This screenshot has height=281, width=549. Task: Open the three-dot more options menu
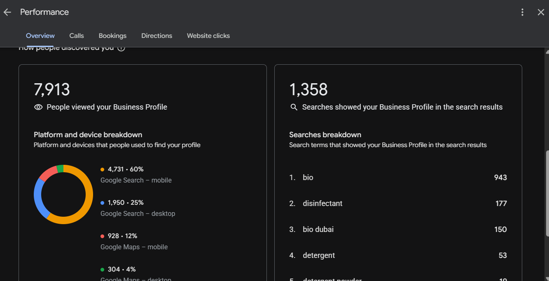point(522,12)
